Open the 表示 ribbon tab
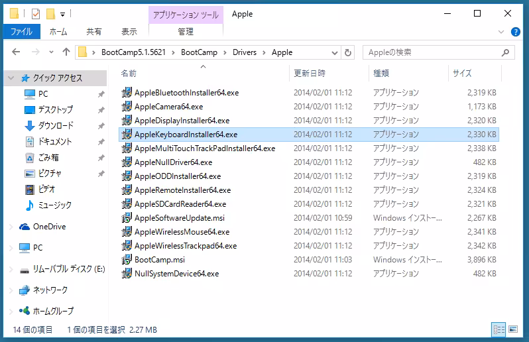Viewport: 529px width, 342px height. click(x=129, y=32)
